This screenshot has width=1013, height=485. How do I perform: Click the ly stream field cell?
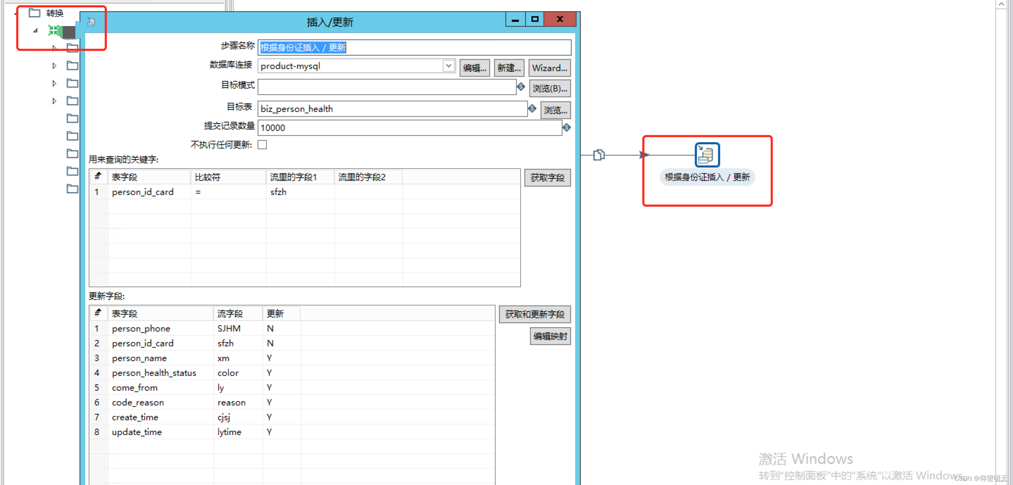(238, 388)
